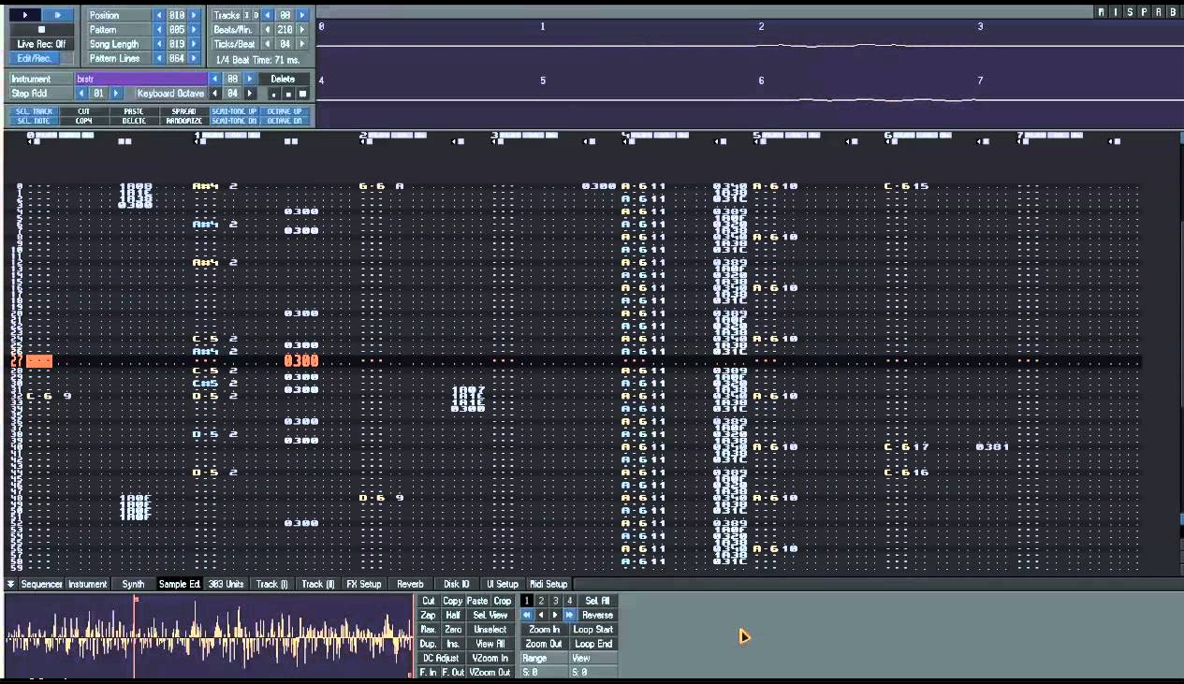Increase the Position value
Image resolution: width=1184 pixels, height=684 pixels.
click(x=194, y=15)
